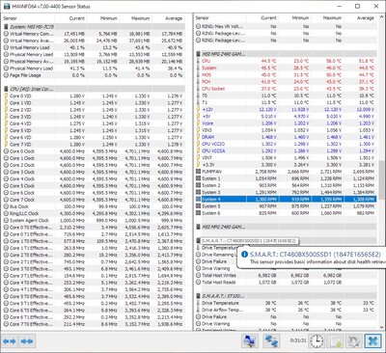Select the Physical Memory Used row
Image resolution: width=386 pixels, height=353 pixels.
95,54
